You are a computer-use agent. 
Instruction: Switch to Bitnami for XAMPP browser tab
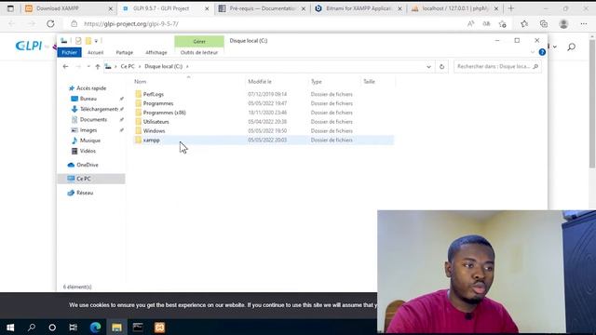click(359, 8)
